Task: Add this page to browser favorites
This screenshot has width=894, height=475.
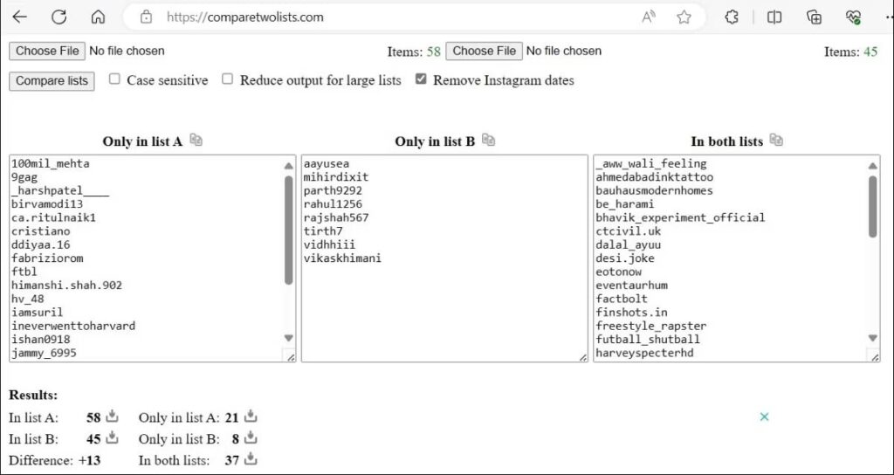Action: (684, 17)
